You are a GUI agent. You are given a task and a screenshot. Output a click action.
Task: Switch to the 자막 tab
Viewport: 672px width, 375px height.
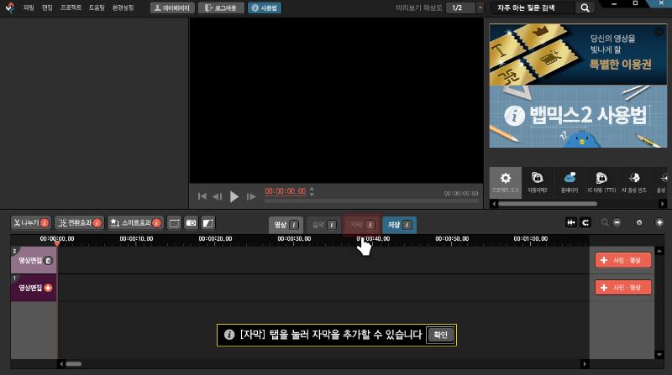[362, 225]
